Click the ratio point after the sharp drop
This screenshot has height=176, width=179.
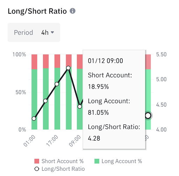pyautogui.click(x=80, y=107)
